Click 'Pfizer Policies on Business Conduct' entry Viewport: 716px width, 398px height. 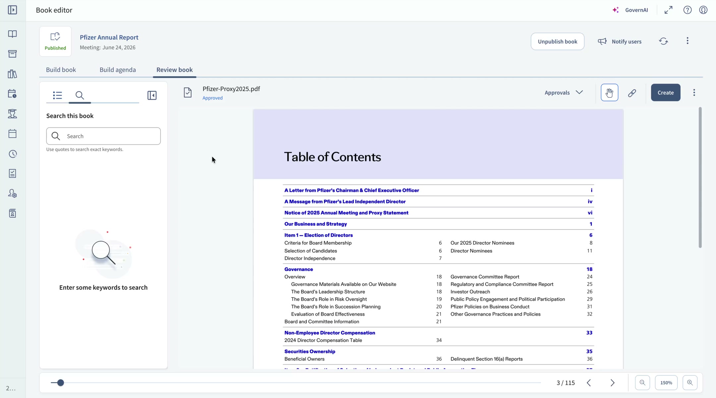coord(490,307)
